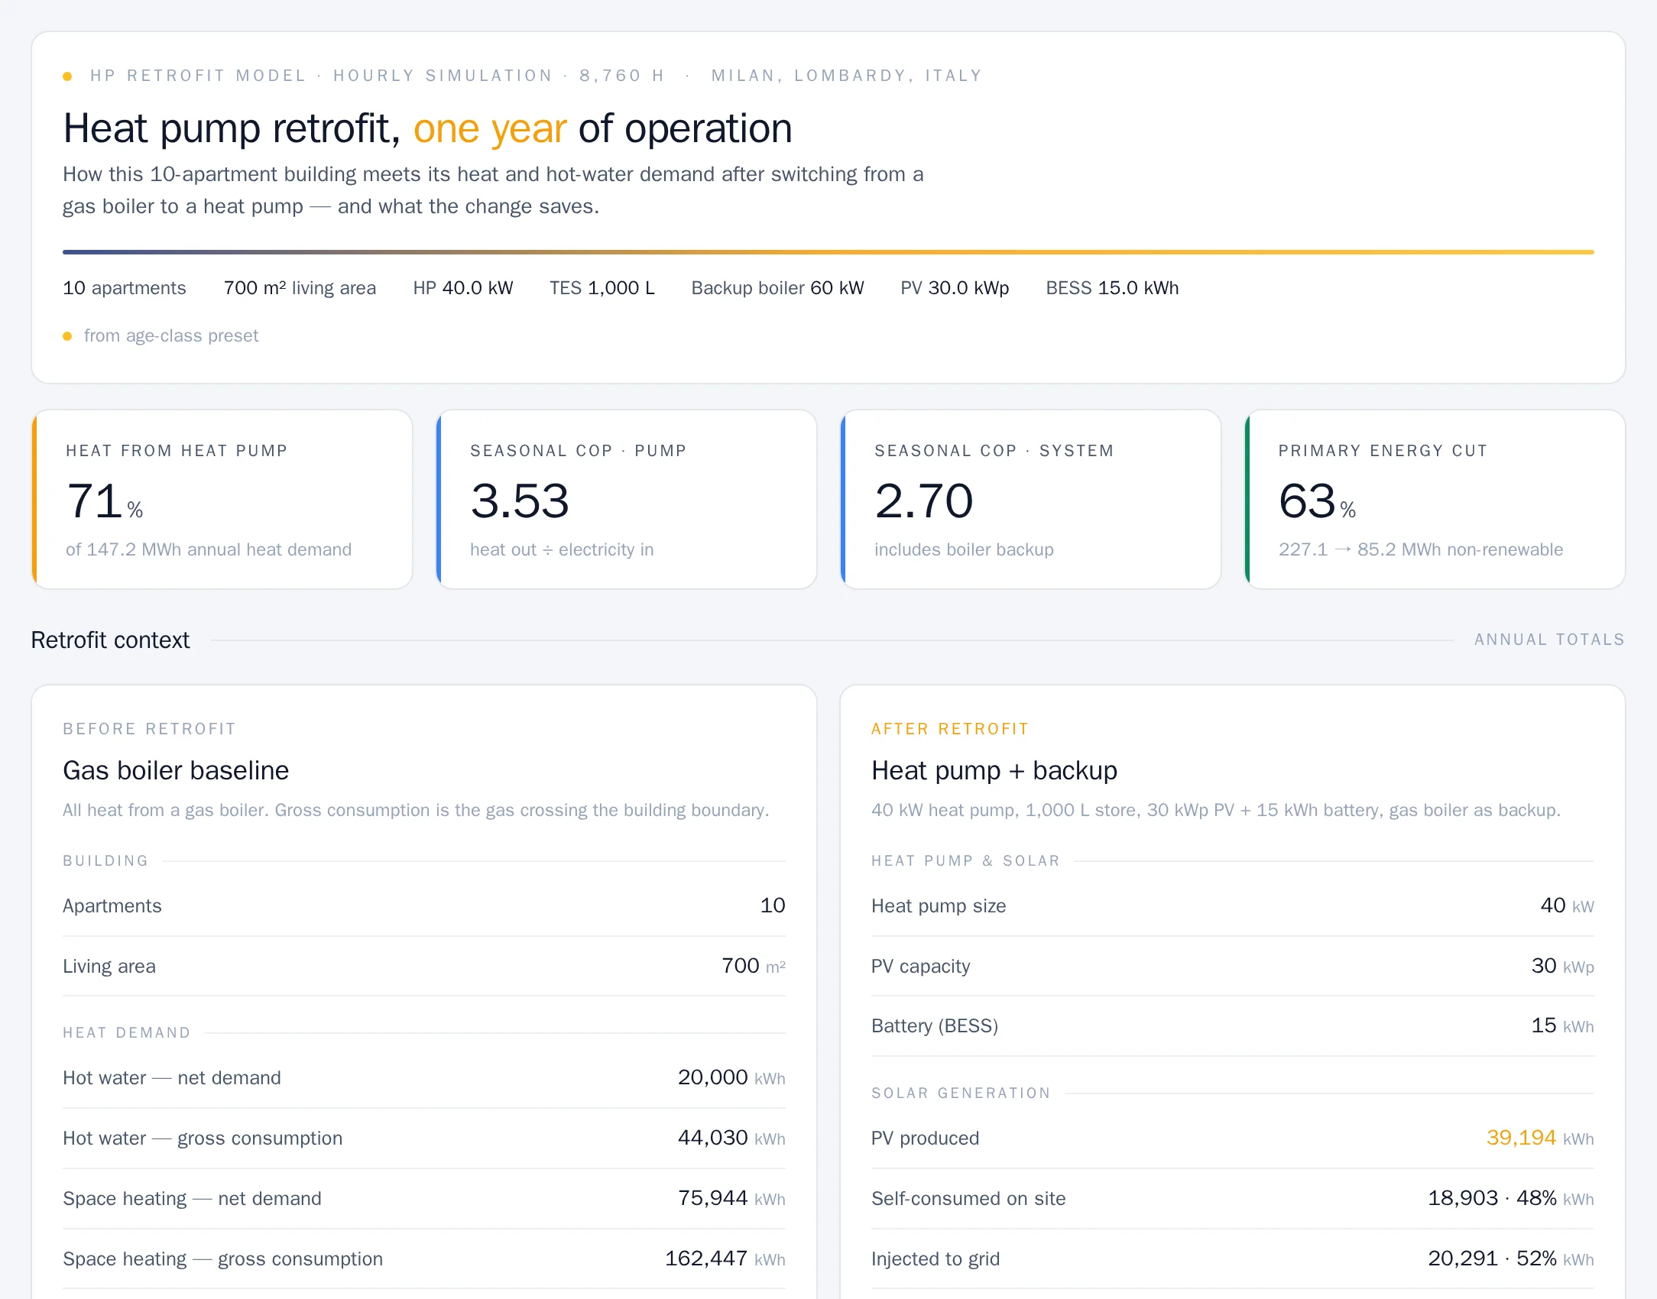Click 'of 147.2 MWh annual heat demand' caption
The width and height of the screenshot is (1657, 1299).
[x=209, y=549]
